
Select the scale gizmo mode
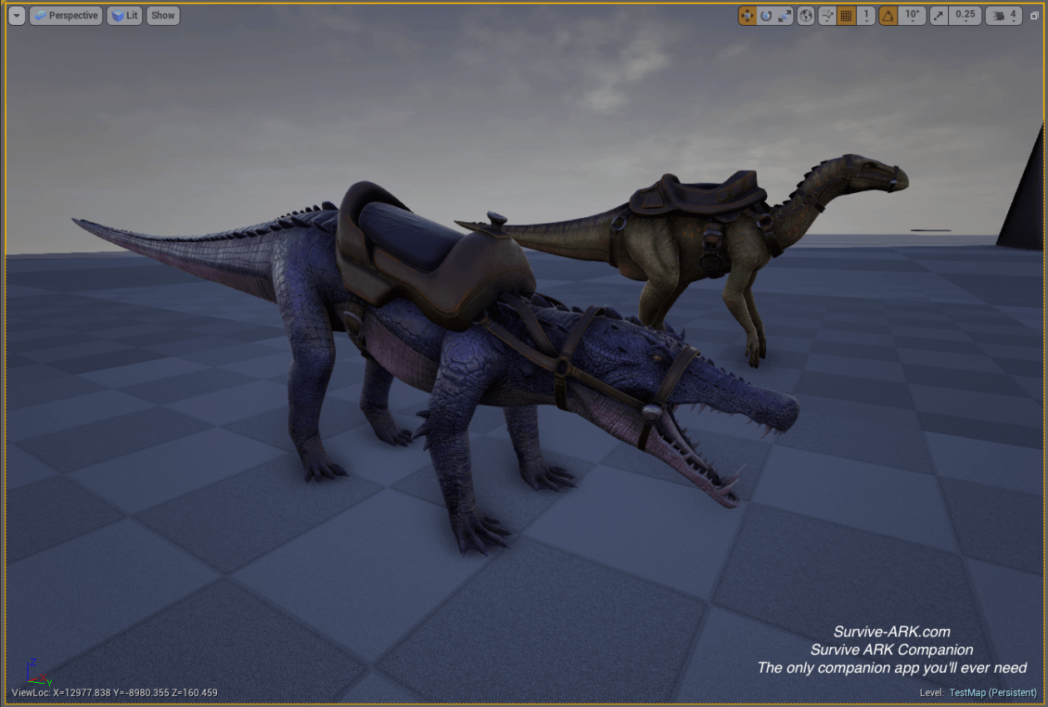click(x=785, y=15)
